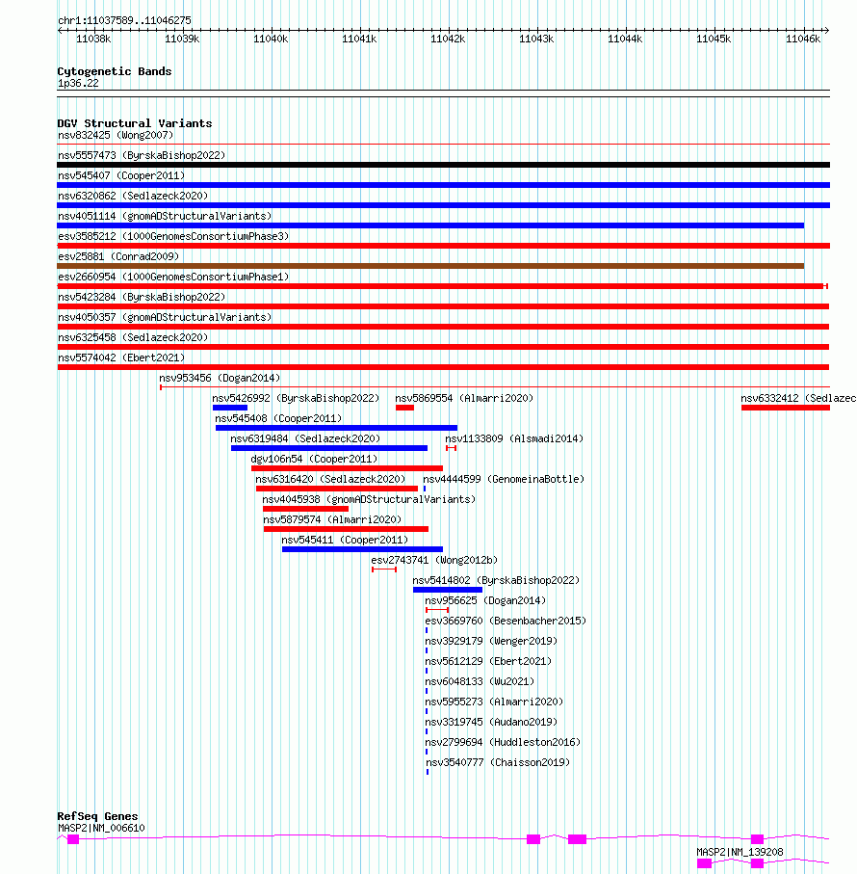
Task: Select esv2743741 (Wong2012b) label
Action: click(434, 560)
